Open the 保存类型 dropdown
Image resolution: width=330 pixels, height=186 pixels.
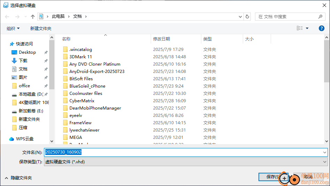pyautogui.click(x=186, y=162)
